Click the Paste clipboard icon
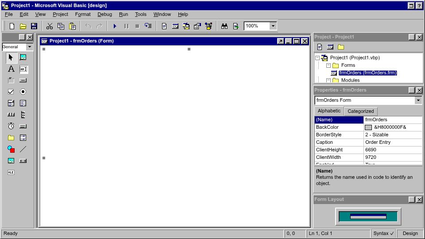This screenshot has height=239, width=425. tap(72, 26)
